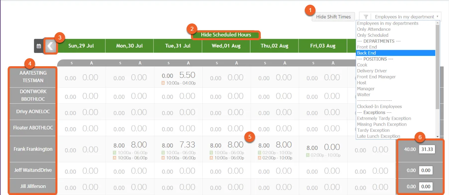The width and height of the screenshot is (449, 195).
Task: Click the filter funnel icon
Action: pos(366,17)
